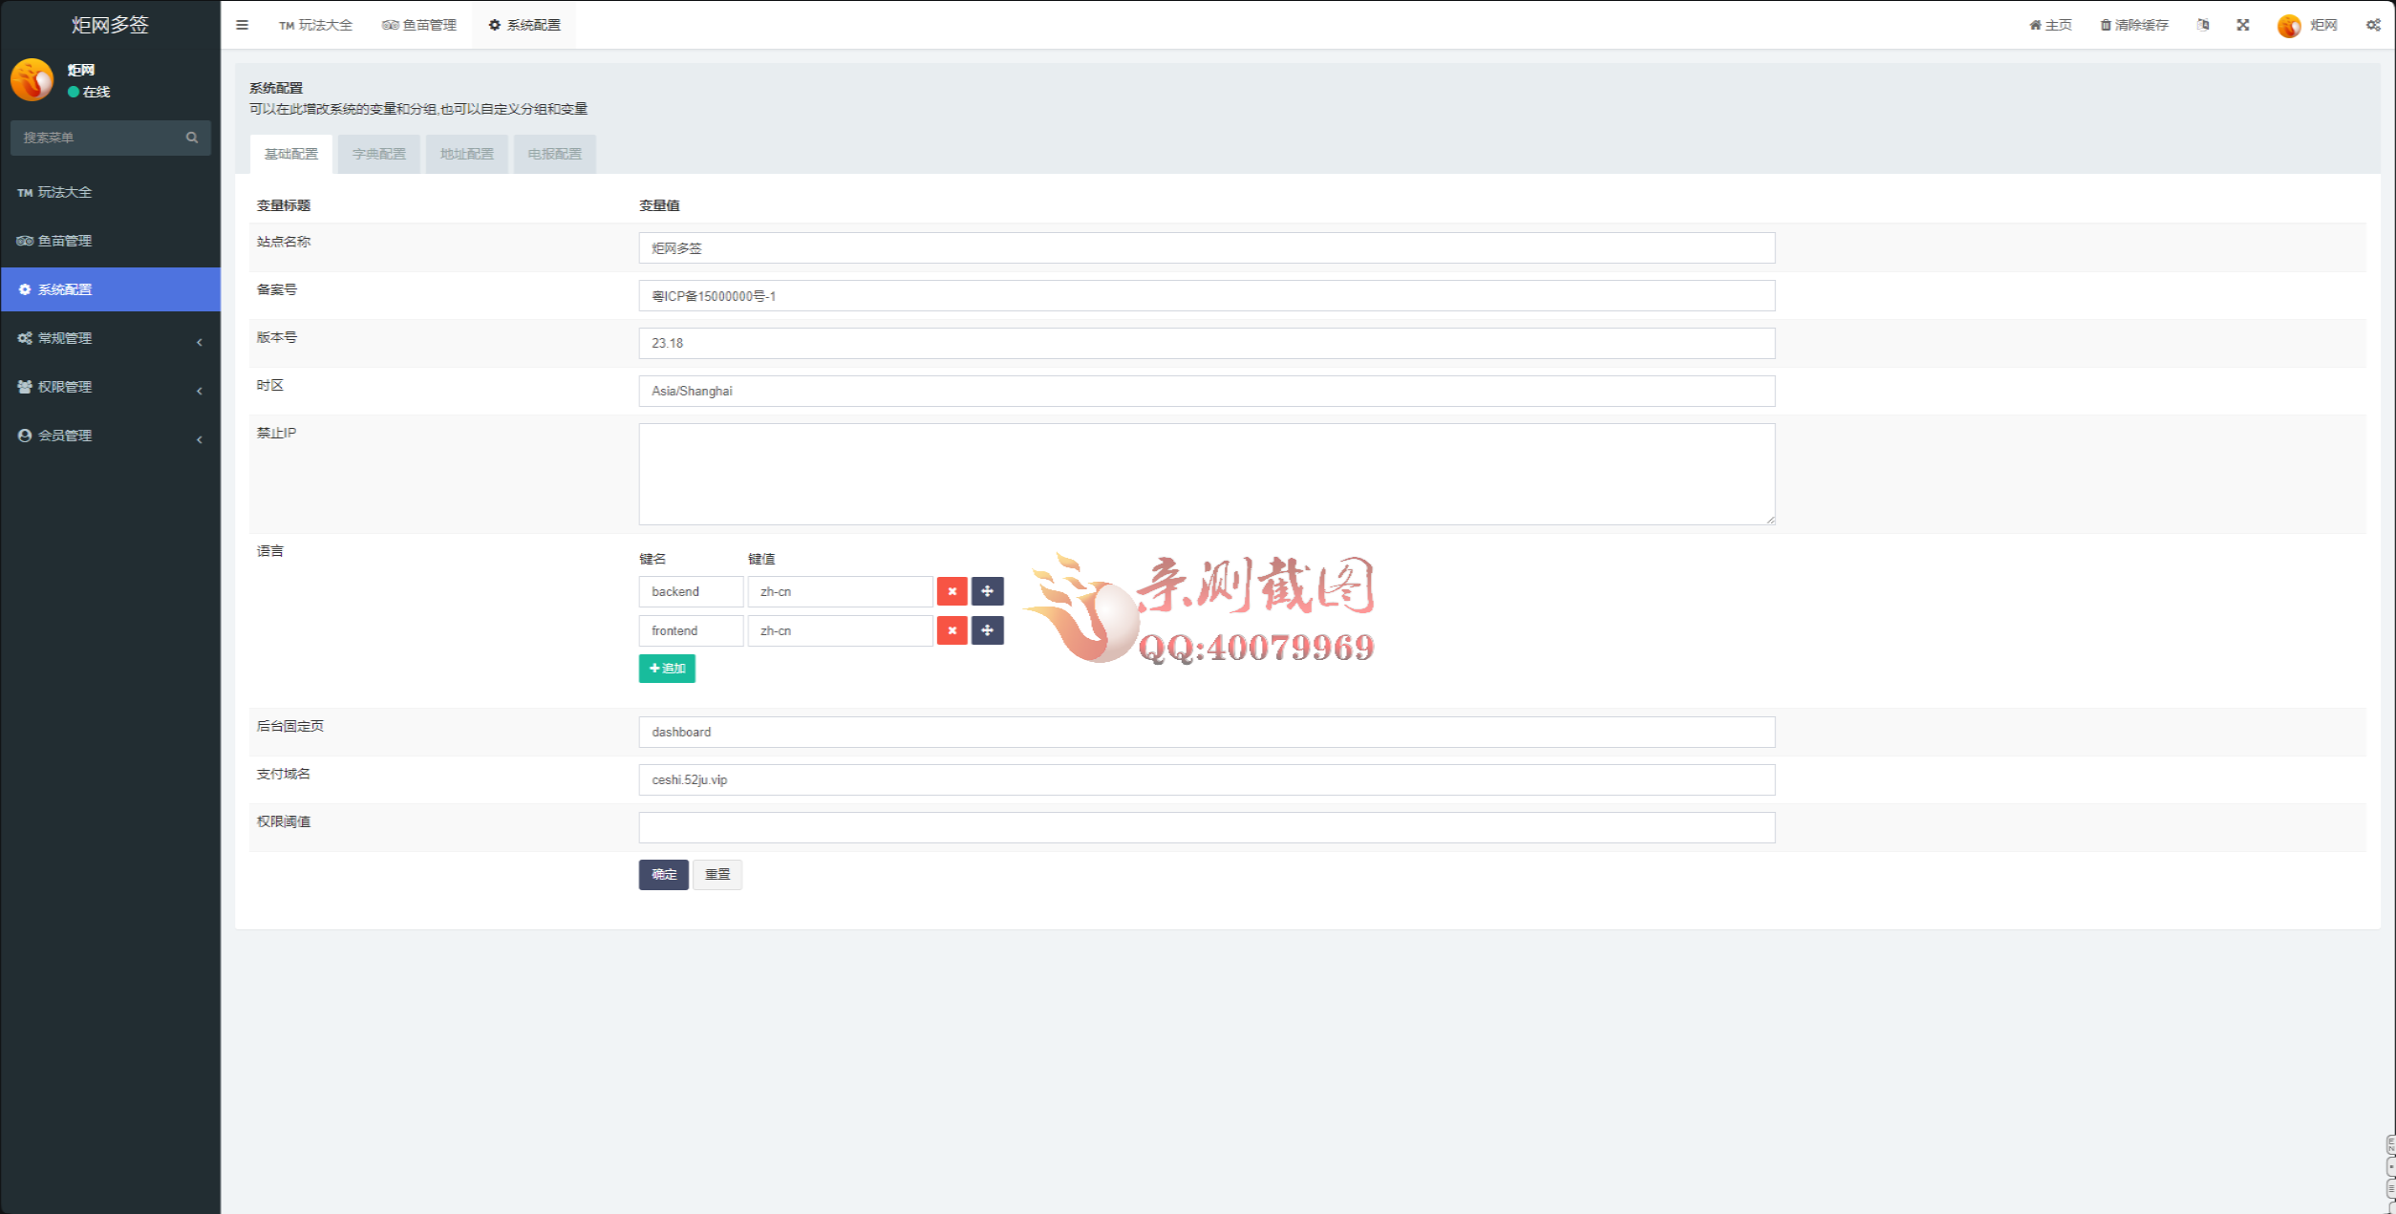
Task: Open the 主页 home link
Action: 2050,25
